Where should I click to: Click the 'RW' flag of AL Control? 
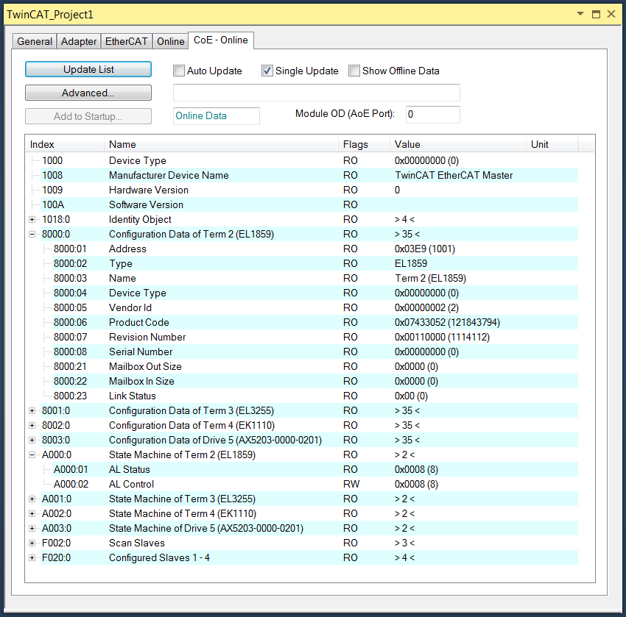click(x=351, y=485)
